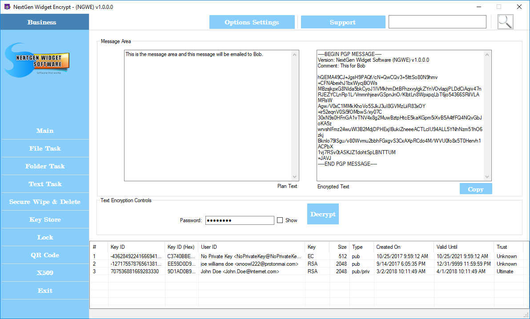Screen dimensions: 530x319
Task: Click the Business header button
Action: (44, 22)
